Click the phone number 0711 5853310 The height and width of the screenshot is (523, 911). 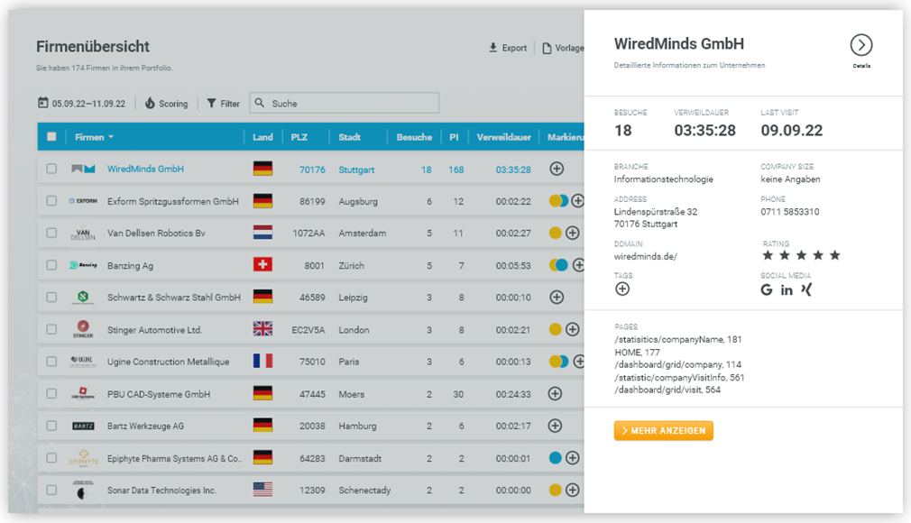click(x=790, y=212)
